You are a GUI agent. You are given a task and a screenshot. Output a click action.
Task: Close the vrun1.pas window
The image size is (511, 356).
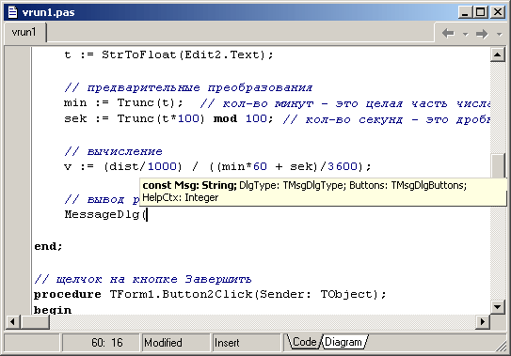pyautogui.click(x=498, y=12)
